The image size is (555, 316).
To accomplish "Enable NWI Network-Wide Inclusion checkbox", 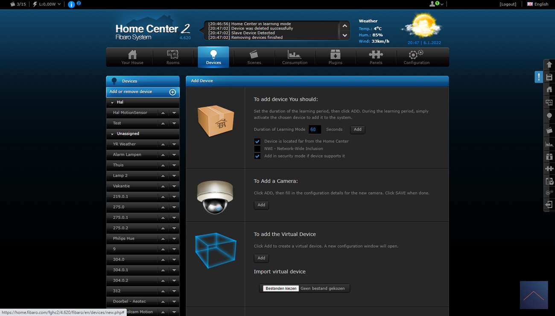I will coord(257,149).
